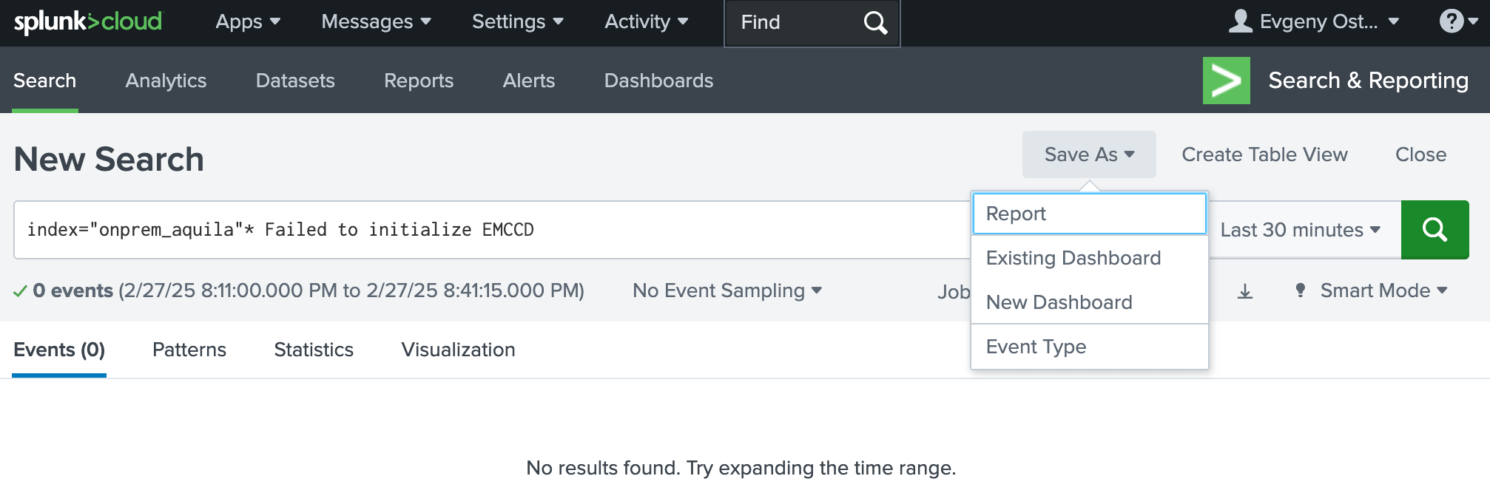Select Report from Save As menu

click(x=1089, y=214)
